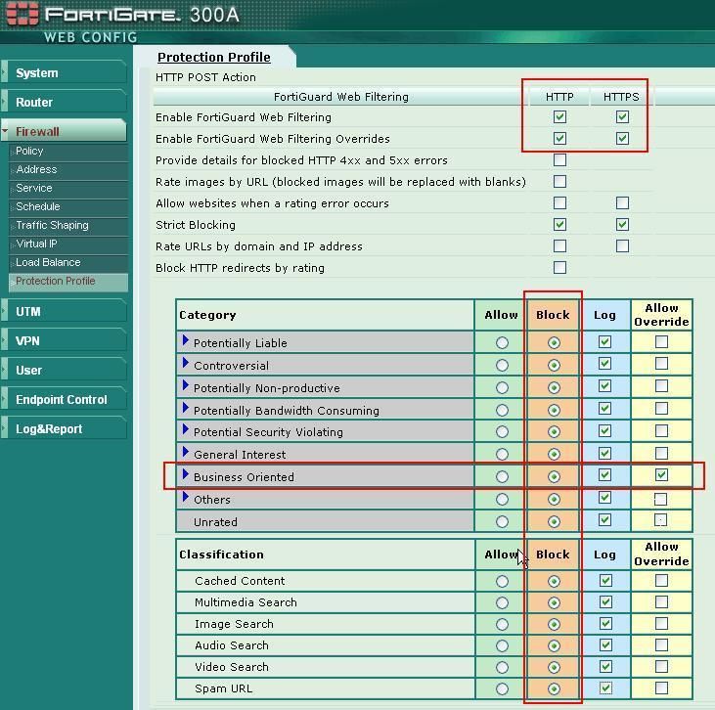
Task: Expand the Router menu section
Action: coord(64,102)
